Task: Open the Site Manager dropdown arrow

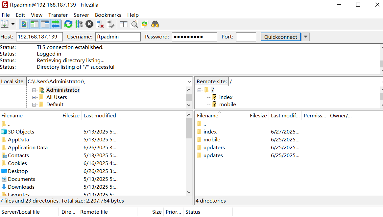Action: pos(13,24)
